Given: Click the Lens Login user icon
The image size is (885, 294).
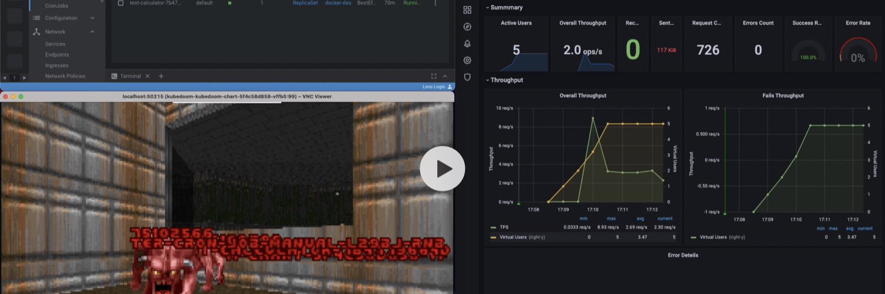Looking at the screenshot, I should point(450,87).
